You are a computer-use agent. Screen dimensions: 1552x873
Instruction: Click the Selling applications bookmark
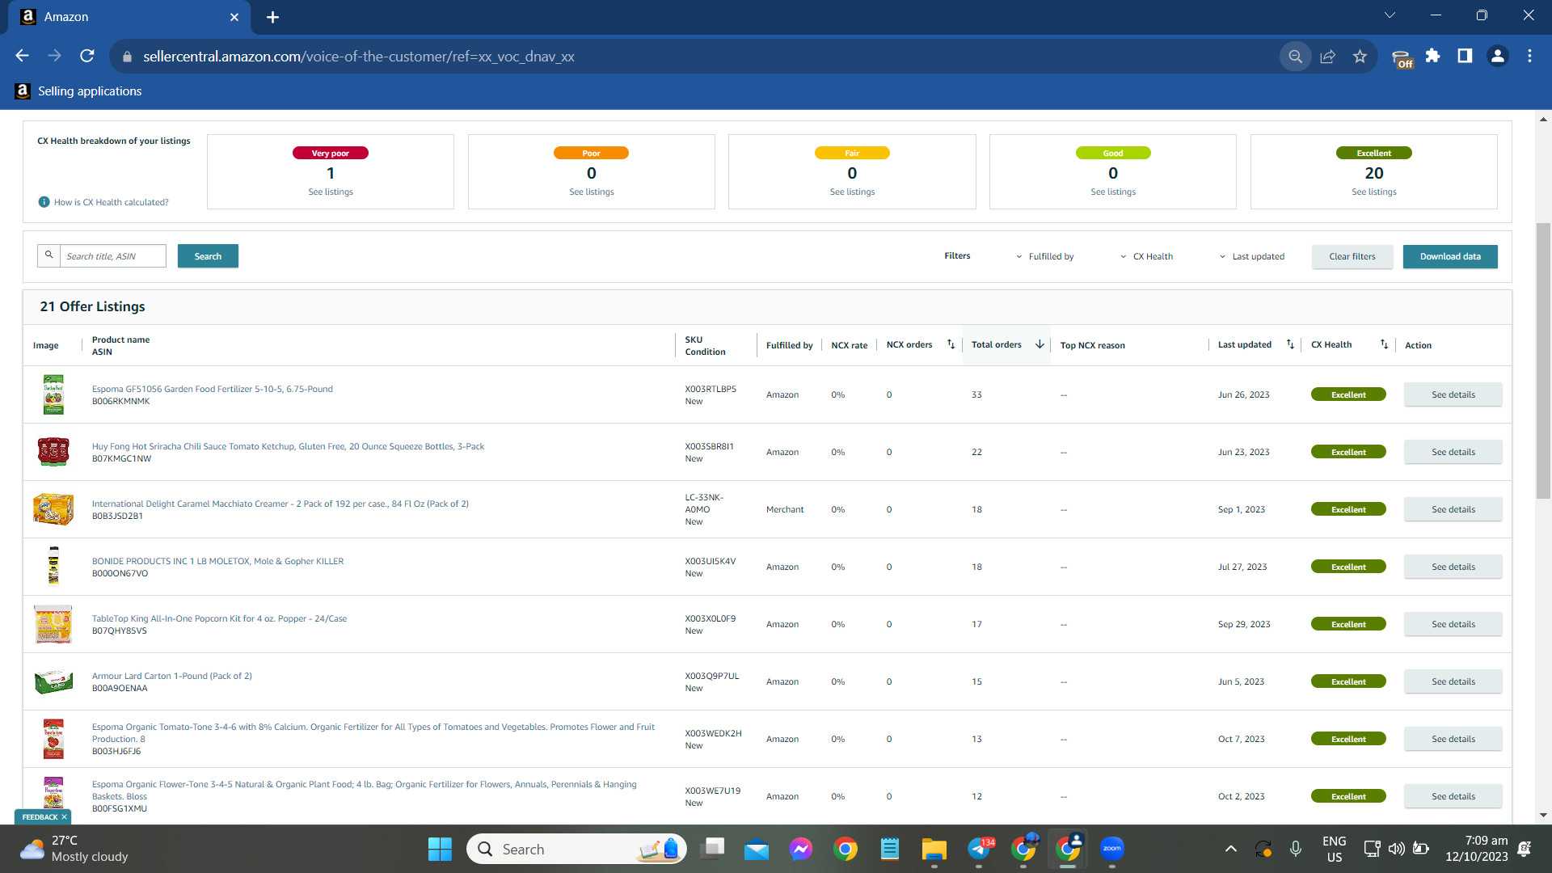coord(78,91)
